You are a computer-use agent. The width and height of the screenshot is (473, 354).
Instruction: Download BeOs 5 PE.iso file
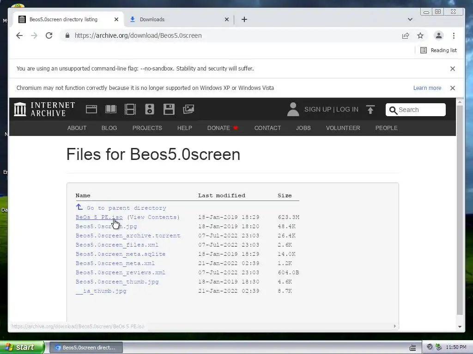(99, 217)
